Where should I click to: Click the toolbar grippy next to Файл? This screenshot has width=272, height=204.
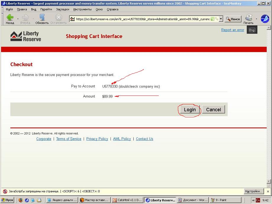[x=2, y=9]
